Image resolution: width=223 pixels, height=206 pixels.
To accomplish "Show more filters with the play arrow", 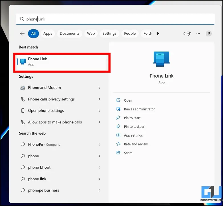I will point(158,34).
